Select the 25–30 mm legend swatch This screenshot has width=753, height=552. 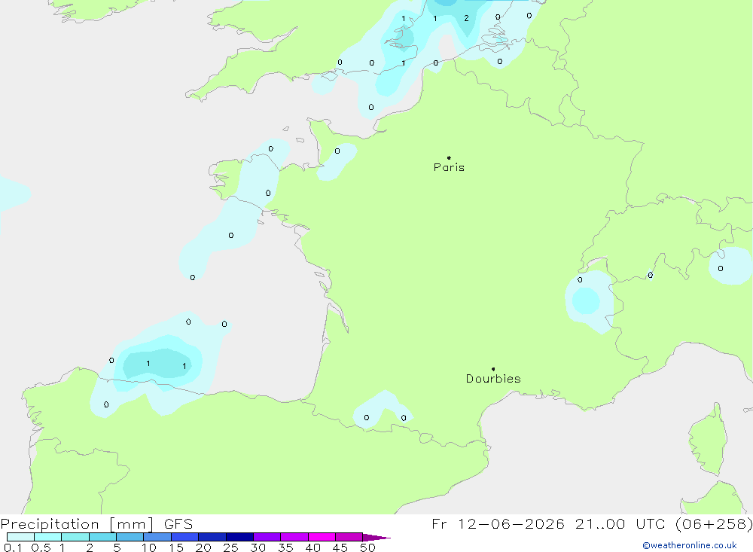[x=239, y=537]
